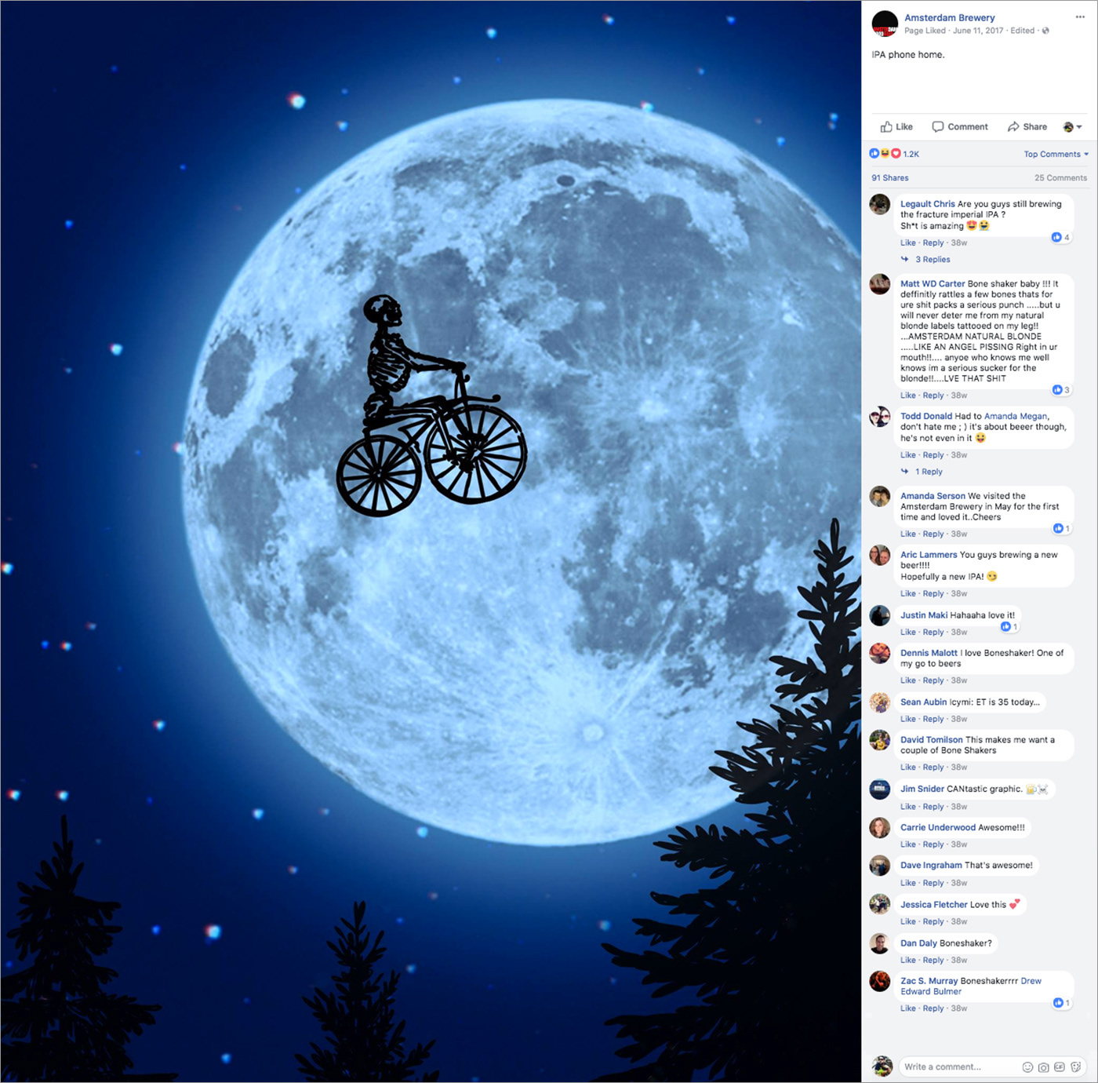The height and width of the screenshot is (1083, 1098).
Task: Click the moon bicycle post image
Action: (x=431, y=541)
